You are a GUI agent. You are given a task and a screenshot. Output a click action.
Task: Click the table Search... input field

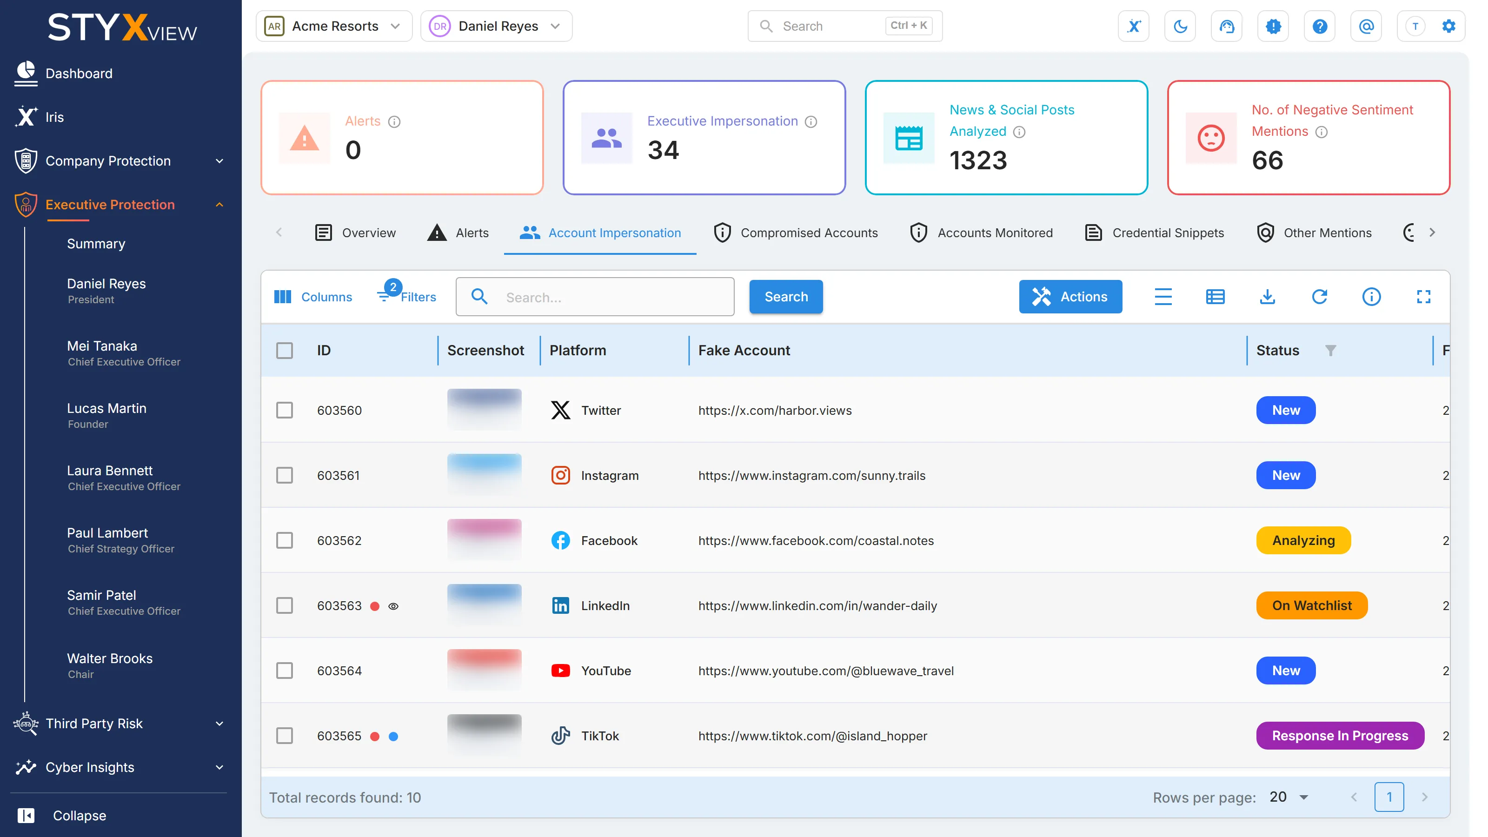click(x=595, y=297)
